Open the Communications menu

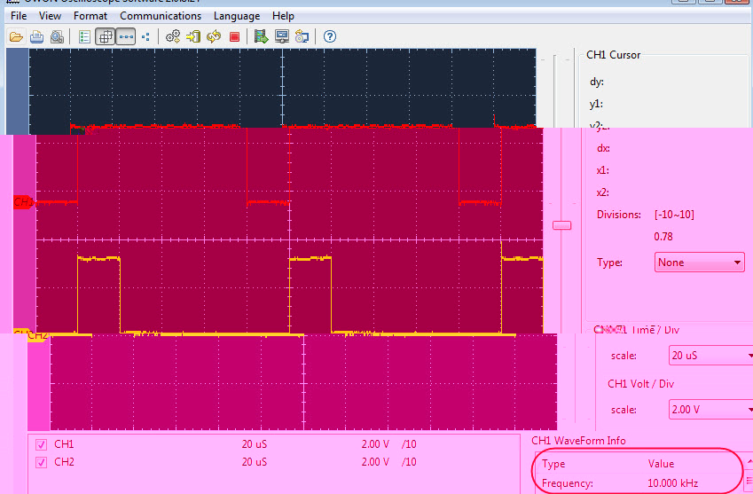(x=161, y=16)
